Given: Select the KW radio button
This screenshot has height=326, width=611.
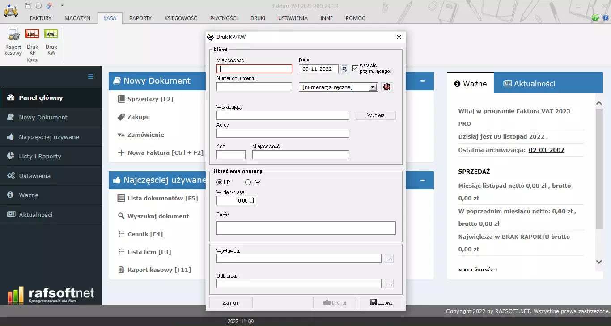Looking at the screenshot, I should pos(248,182).
